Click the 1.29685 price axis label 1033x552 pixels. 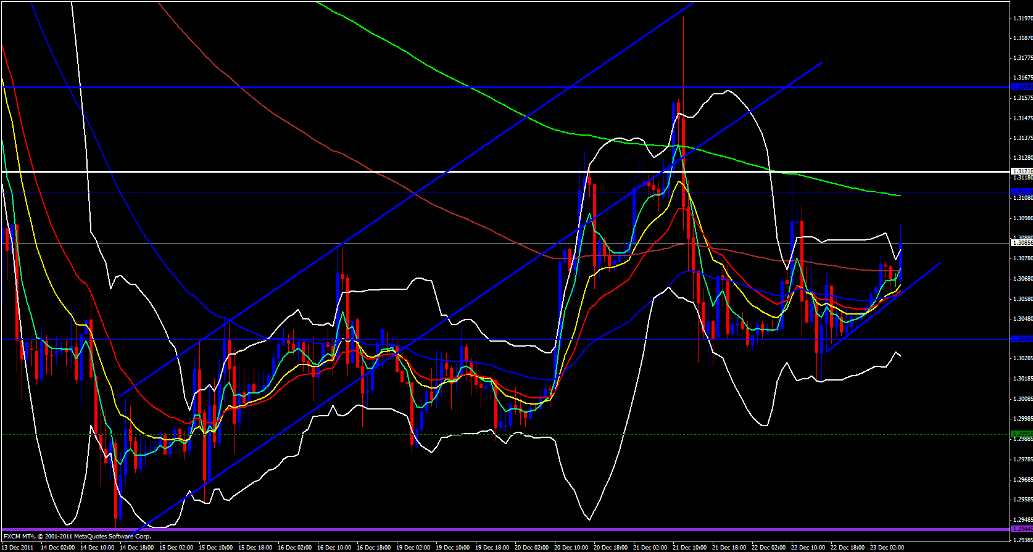click(1023, 479)
